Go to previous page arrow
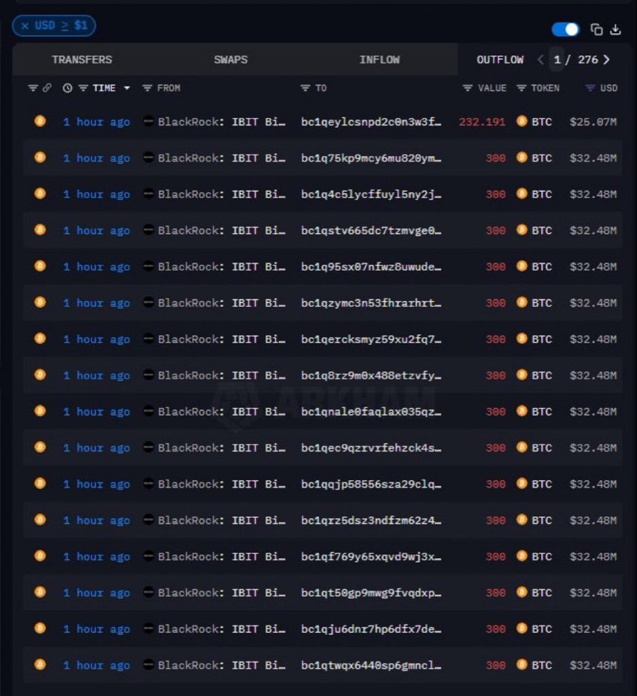The width and height of the screenshot is (637, 696). (540, 60)
